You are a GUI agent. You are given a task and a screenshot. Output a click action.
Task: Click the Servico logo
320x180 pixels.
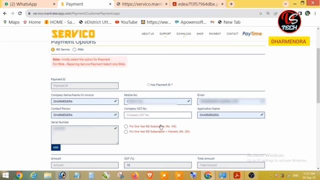click(73, 34)
